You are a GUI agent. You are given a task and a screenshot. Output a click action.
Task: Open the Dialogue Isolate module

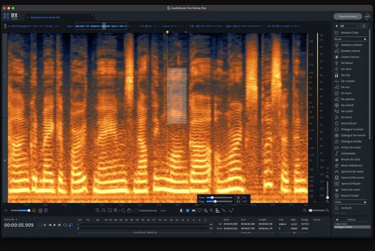coord(351,141)
